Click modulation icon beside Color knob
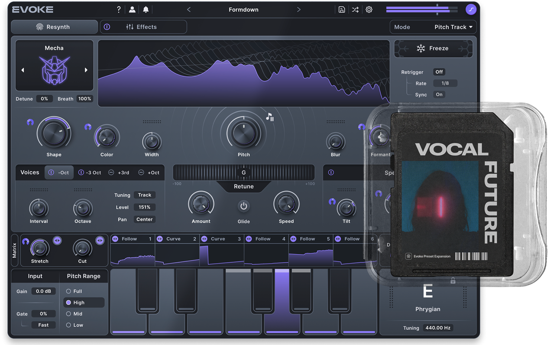This screenshot has height=345, width=557. point(88,127)
